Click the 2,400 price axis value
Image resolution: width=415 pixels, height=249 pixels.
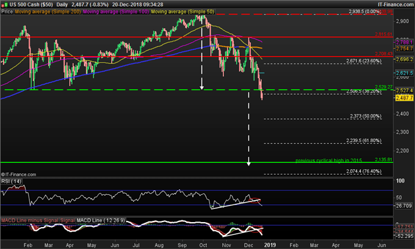(402, 114)
